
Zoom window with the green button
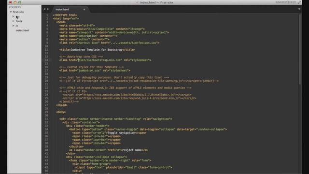(x=20, y=2)
